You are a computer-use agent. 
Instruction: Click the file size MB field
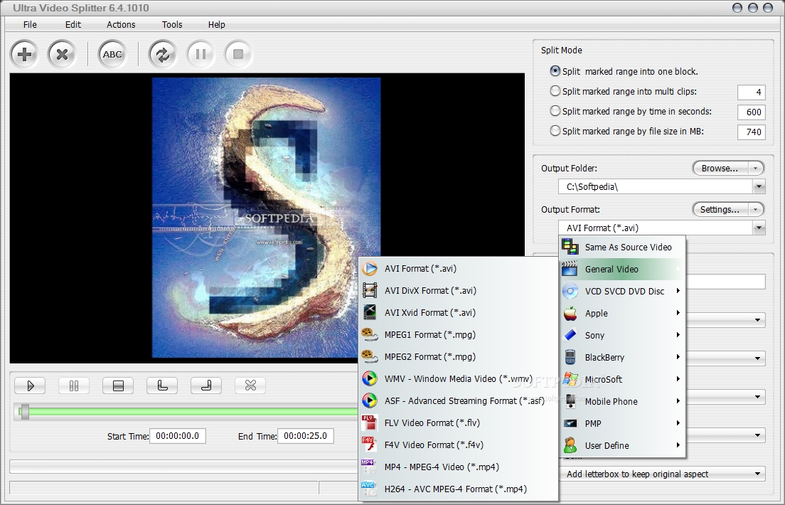pos(752,132)
